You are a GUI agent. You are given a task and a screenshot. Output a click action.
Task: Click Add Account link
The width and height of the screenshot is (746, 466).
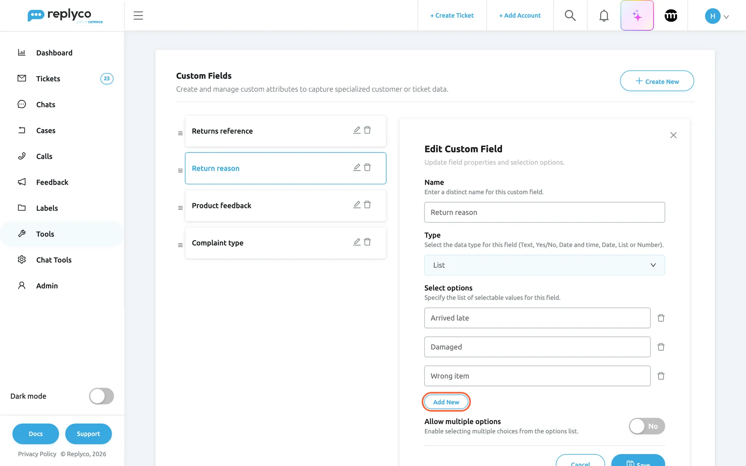coord(520,15)
